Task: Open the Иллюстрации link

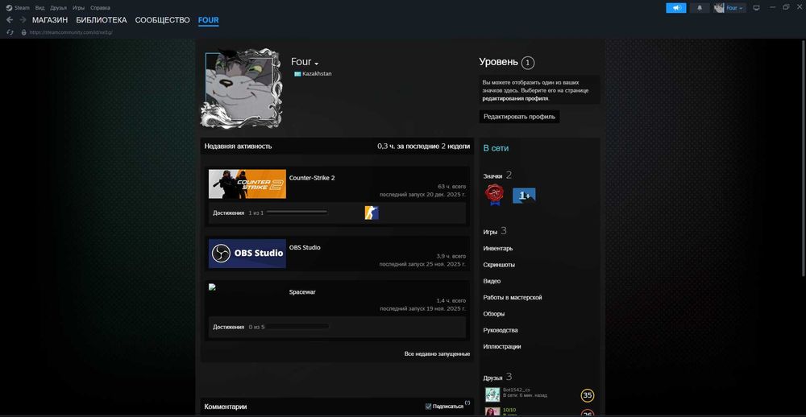Action: tap(501, 347)
